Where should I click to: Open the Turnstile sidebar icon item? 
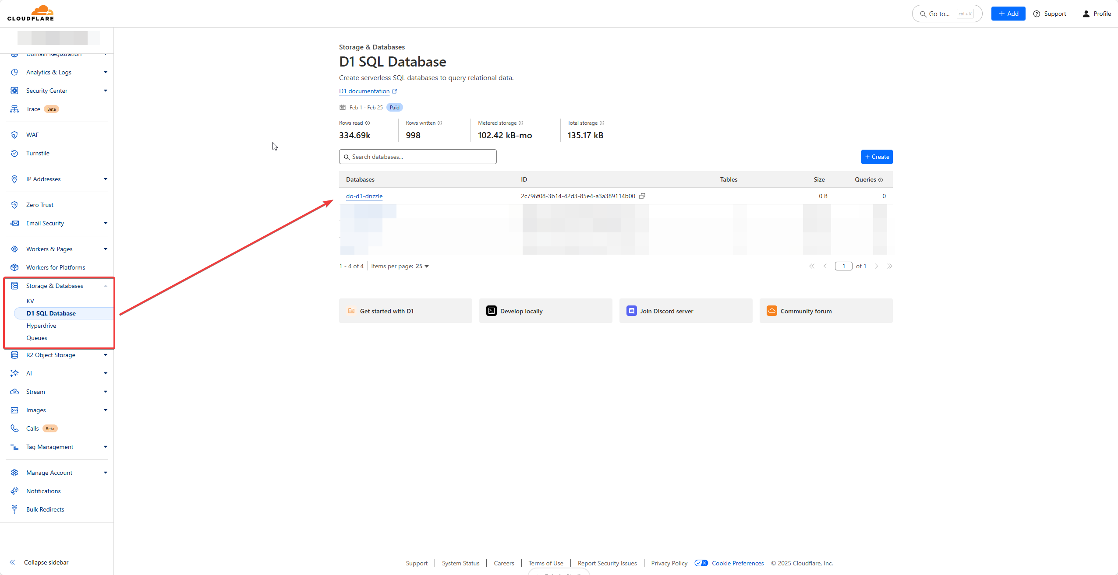[x=14, y=153]
